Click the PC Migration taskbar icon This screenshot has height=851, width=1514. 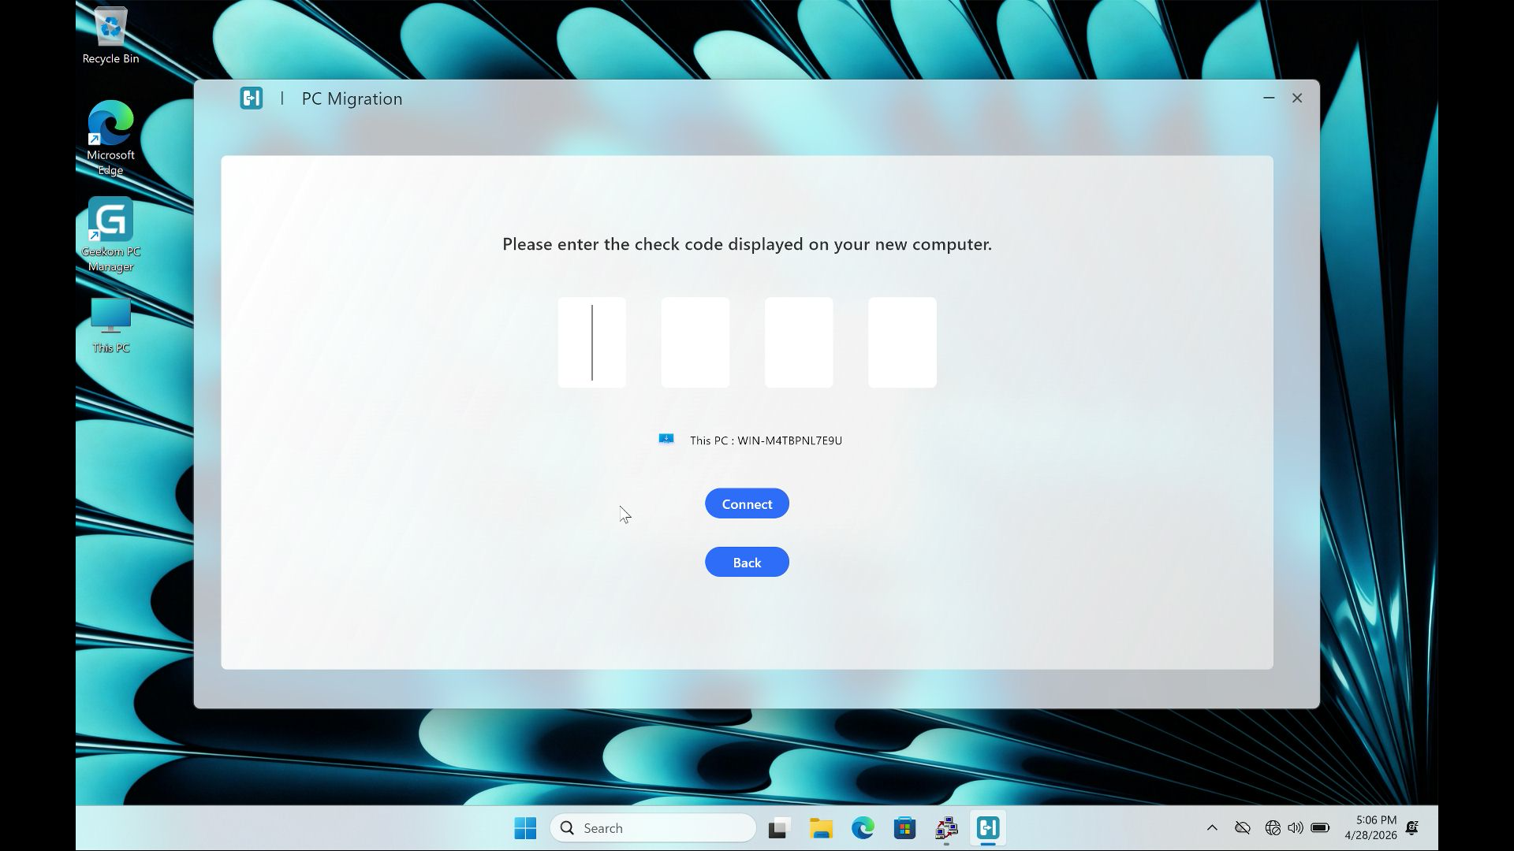988,828
